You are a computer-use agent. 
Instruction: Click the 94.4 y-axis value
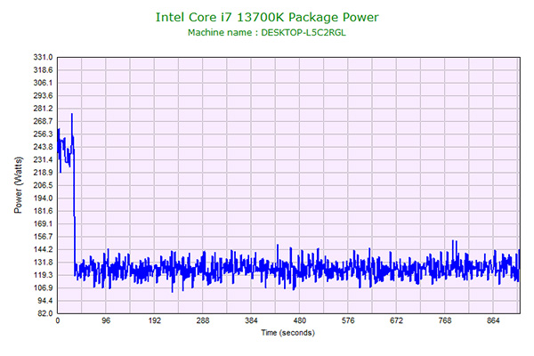[44, 301]
